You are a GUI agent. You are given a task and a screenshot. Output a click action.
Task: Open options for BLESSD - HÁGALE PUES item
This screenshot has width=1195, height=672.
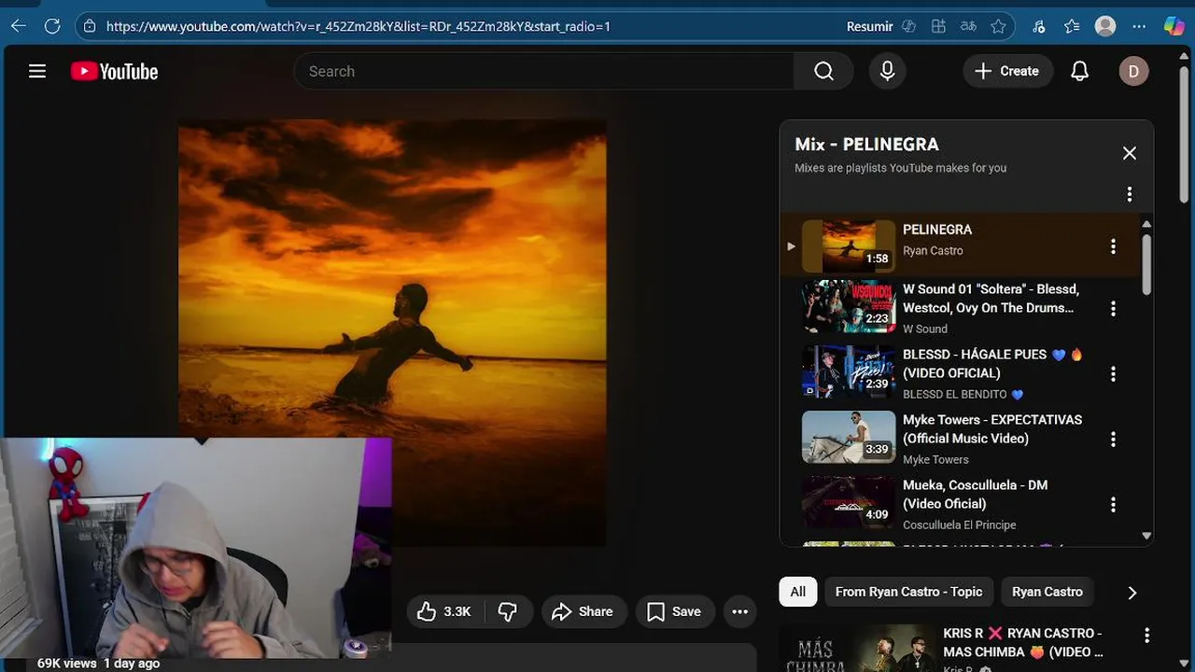[x=1113, y=373]
